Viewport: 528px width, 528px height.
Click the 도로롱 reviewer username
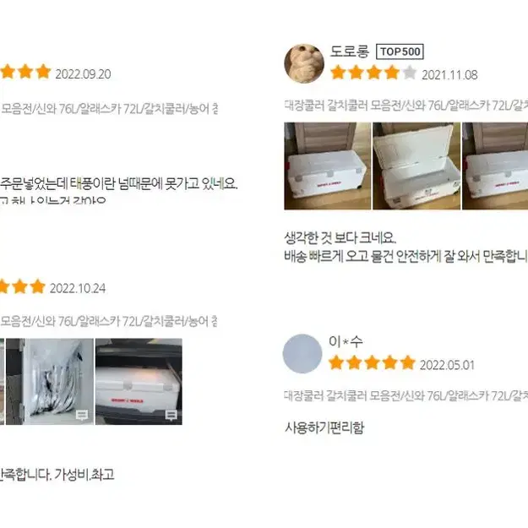349,52
